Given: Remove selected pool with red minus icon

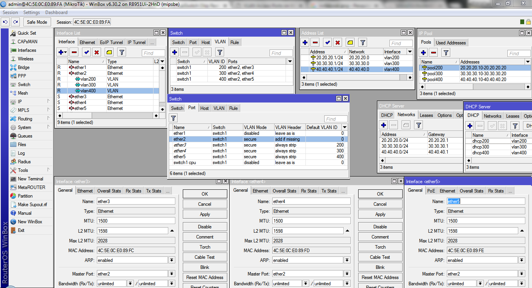Looking at the screenshot, I should 434,53.
